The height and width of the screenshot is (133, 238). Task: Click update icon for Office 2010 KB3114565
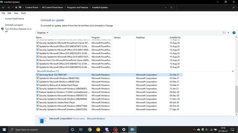pos(38,50)
